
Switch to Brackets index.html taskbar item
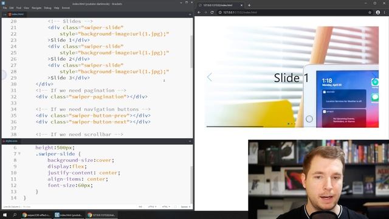[69, 215]
